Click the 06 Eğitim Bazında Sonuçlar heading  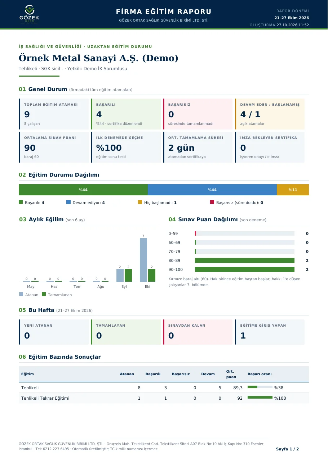click(60, 357)
